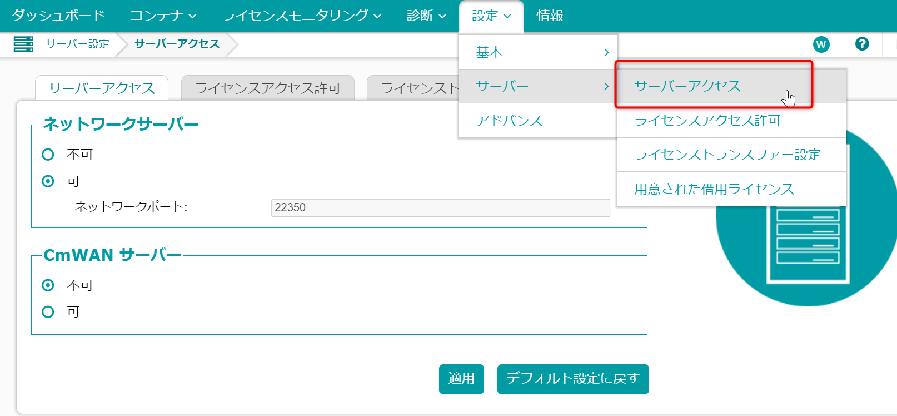Select 不可 under CmWAN サーバー
This screenshot has width=897, height=416.
pyautogui.click(x=48, y=285)
